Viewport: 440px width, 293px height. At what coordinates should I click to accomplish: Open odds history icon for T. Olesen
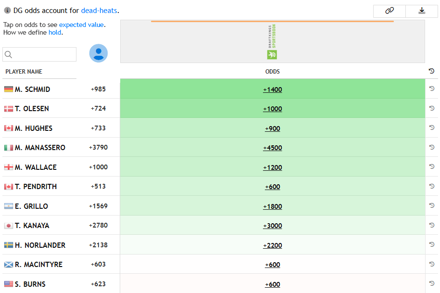pyautogui.click(x=432, y=108)
